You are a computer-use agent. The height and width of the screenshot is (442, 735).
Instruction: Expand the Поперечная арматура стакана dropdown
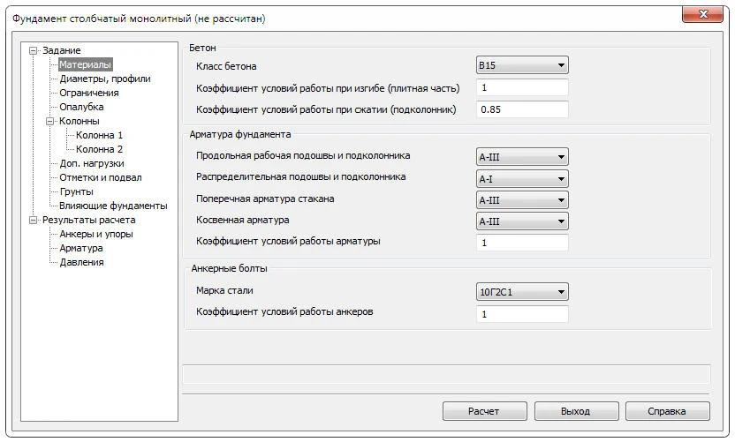click(521, 200)
